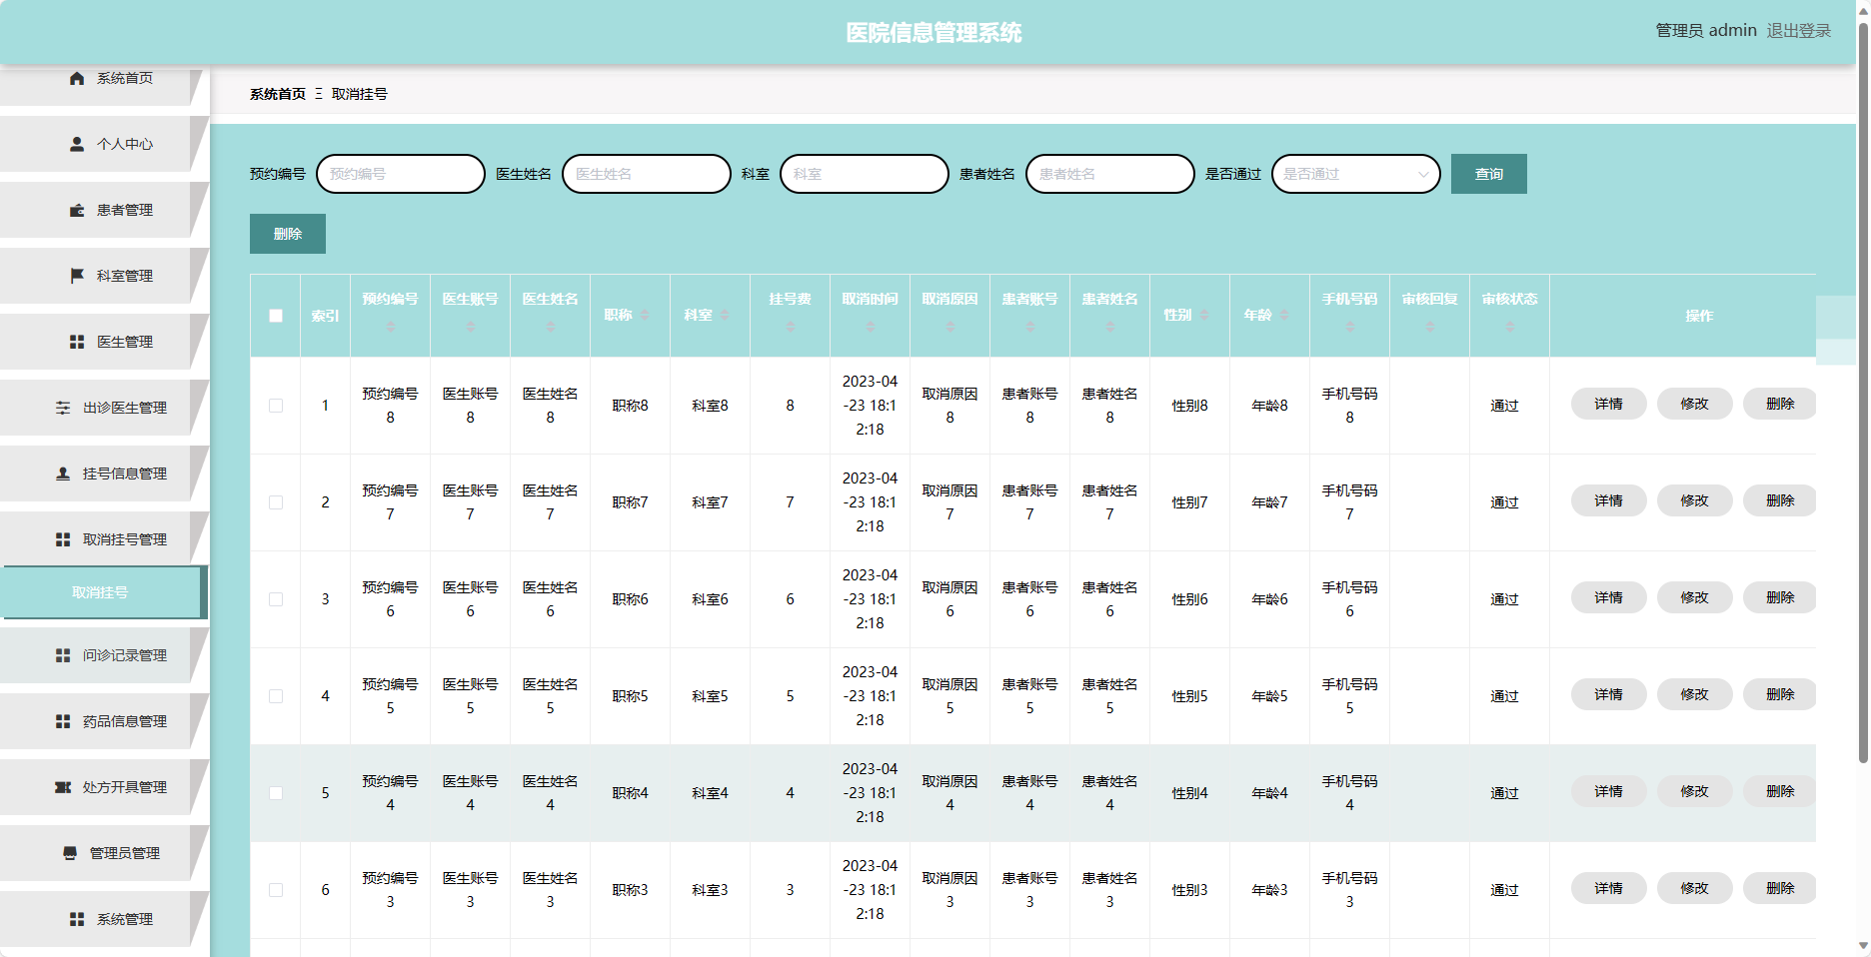This screenshot has width=1871, height=957.
Task: Click 退出登录 link
Action: coord(1799,31)
